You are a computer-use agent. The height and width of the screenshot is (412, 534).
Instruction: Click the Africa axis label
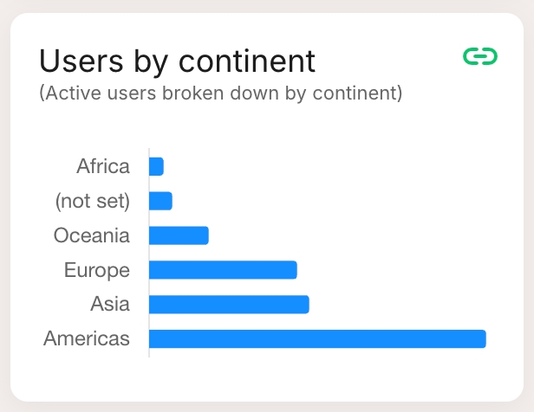pos(103,166)
